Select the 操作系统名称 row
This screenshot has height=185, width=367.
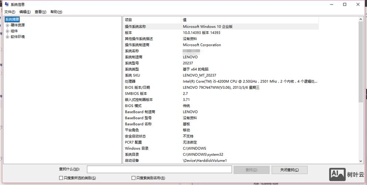(221, 27)
